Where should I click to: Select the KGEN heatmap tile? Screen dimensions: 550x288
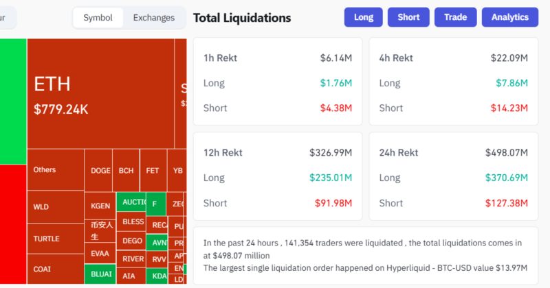click(x=100, y=205)
